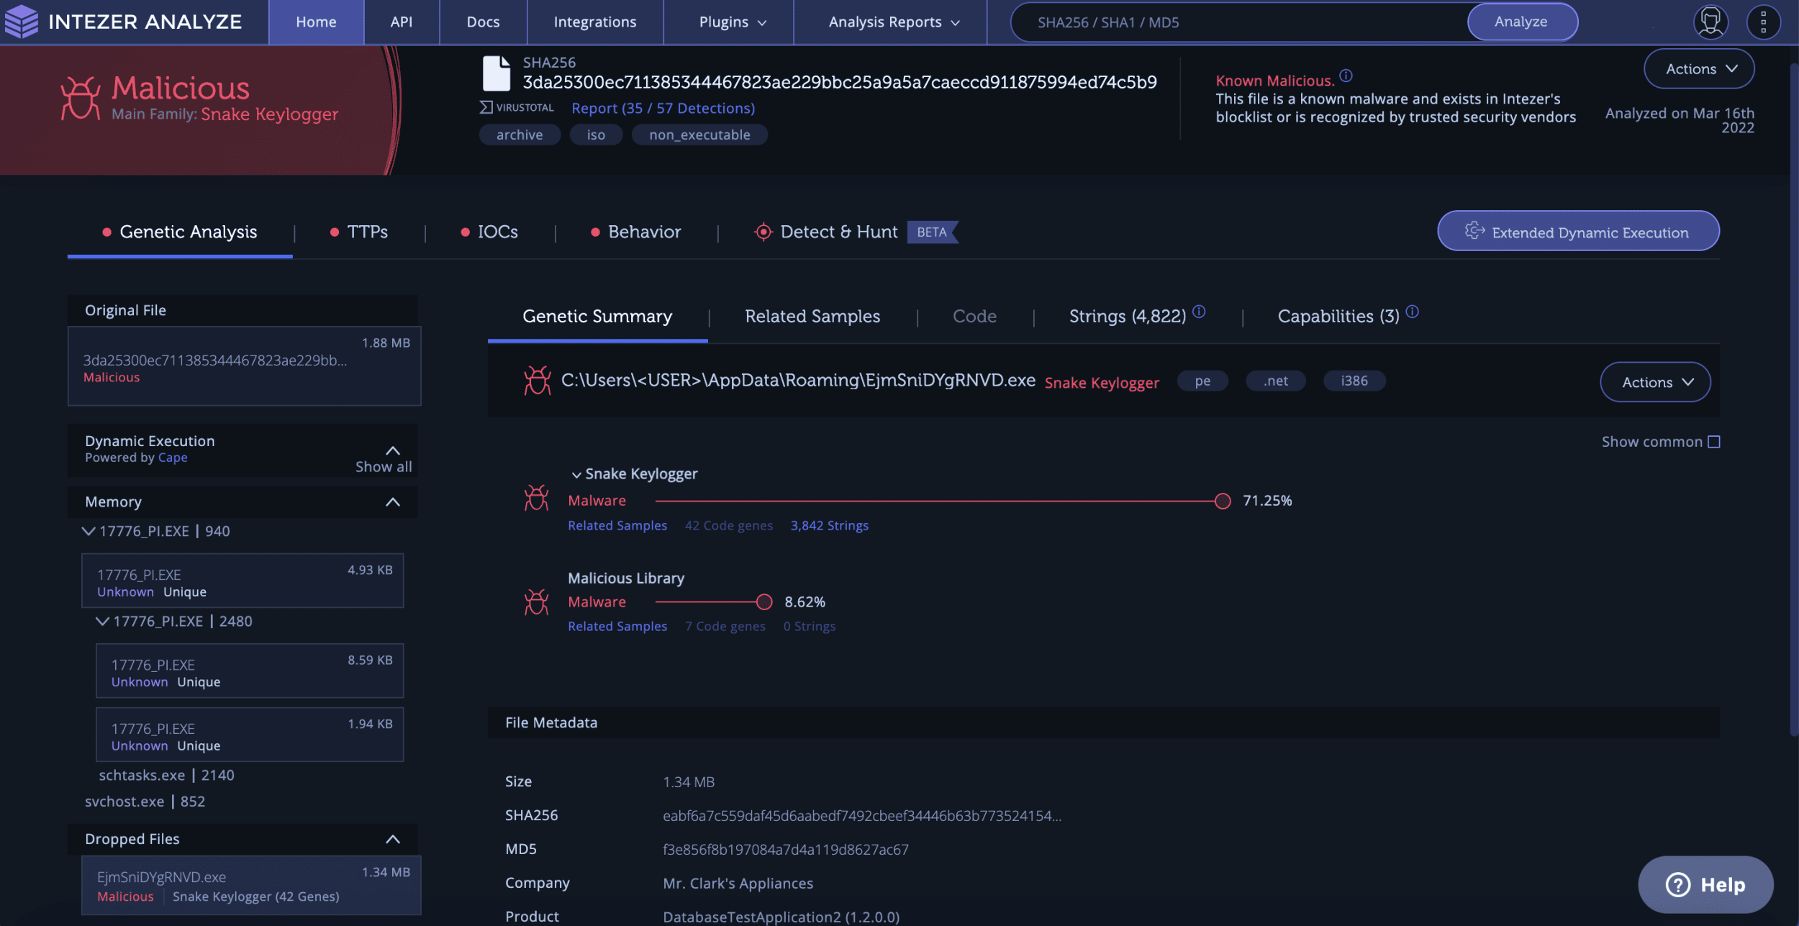Go to the Home nav item

coord(316,22)
